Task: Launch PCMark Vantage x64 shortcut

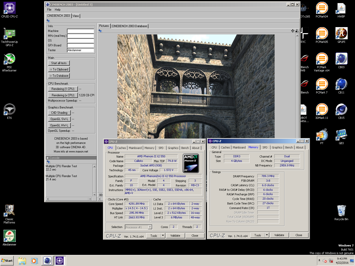Action: click(x=322, y=62)
